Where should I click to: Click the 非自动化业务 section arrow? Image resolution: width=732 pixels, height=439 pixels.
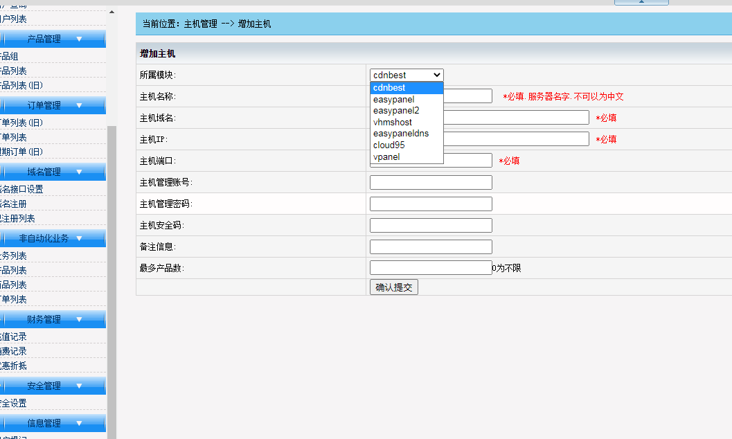79,238
